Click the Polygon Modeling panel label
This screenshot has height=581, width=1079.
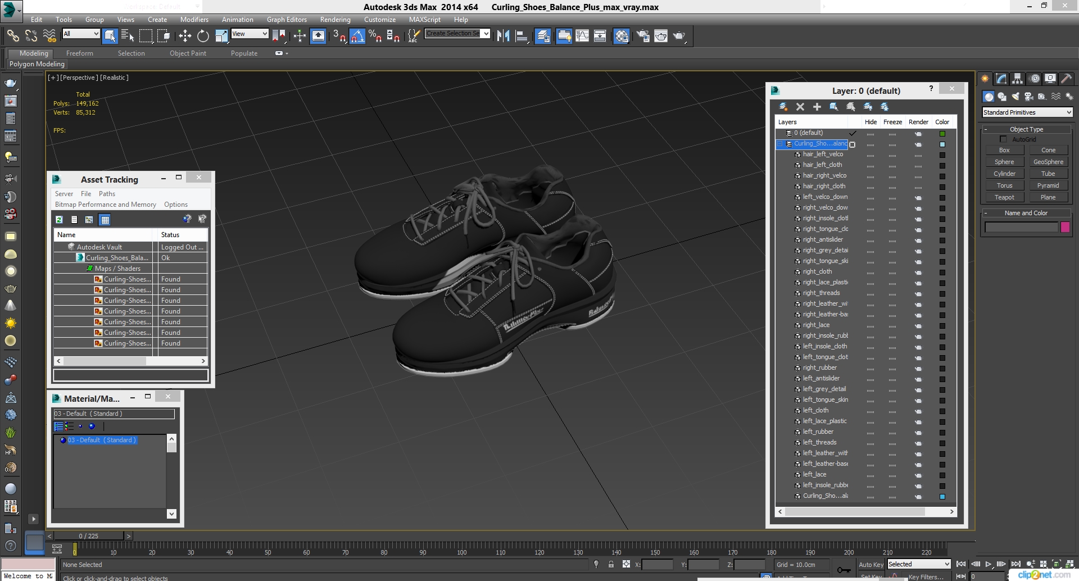point(37,64)
